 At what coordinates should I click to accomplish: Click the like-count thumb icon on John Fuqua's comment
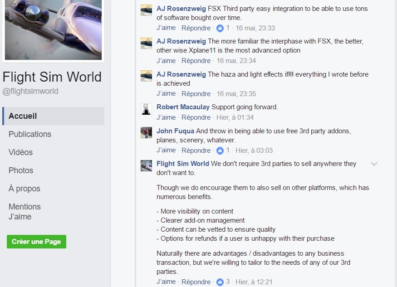[220, 151]
